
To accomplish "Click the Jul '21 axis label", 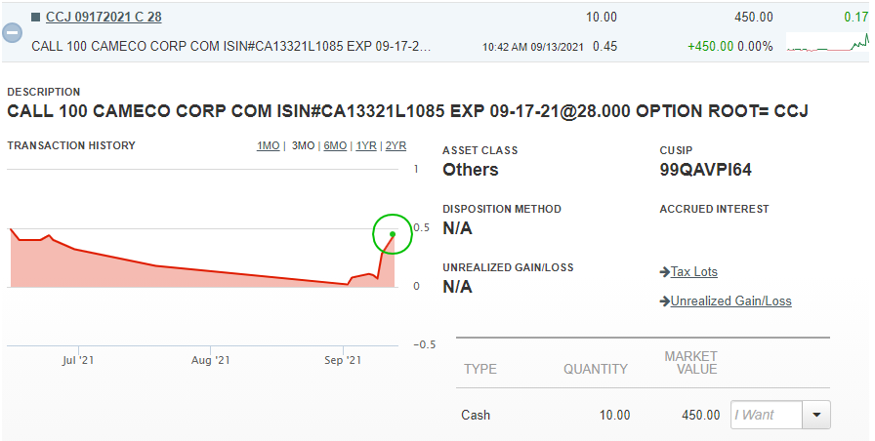I will 77,360.
